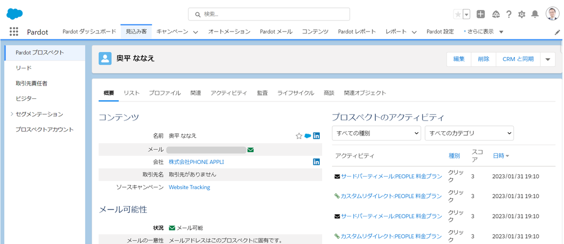Click the LinkedIn icon in 会社 row
The image size is (564, 244).
coord(316,162)
